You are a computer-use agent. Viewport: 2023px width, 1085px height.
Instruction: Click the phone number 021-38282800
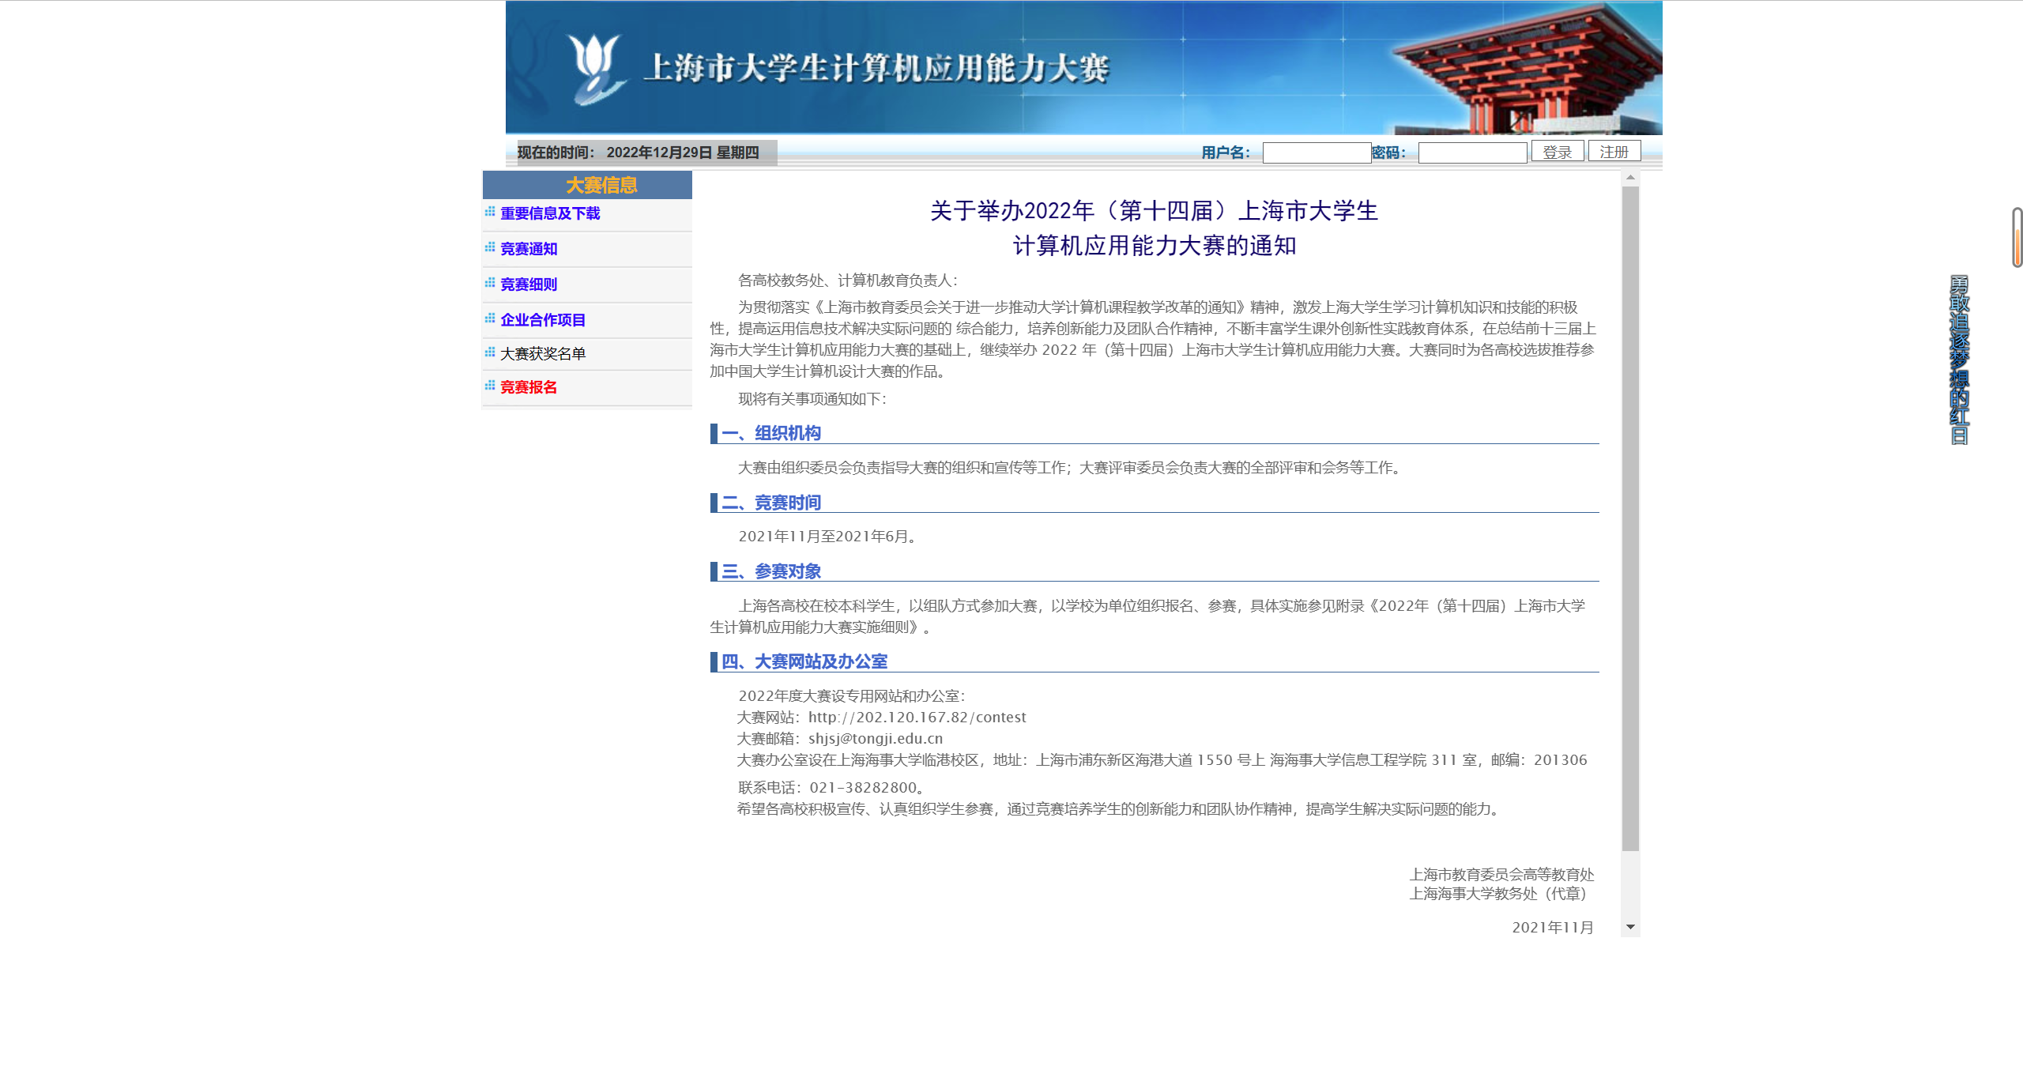(x=863, y=787)
